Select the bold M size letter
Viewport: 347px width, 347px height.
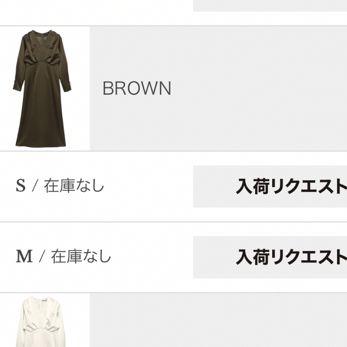pyautogui.click(x=24, y=256)
